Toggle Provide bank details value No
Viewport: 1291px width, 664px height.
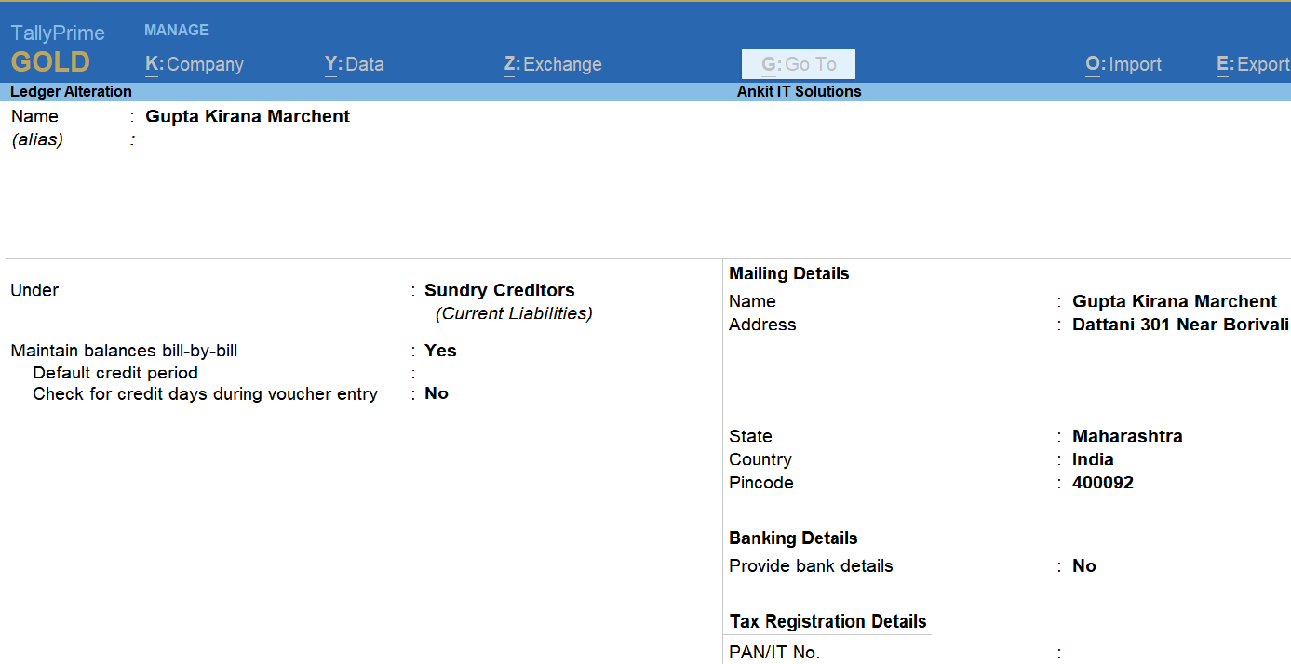[1084, 566]
